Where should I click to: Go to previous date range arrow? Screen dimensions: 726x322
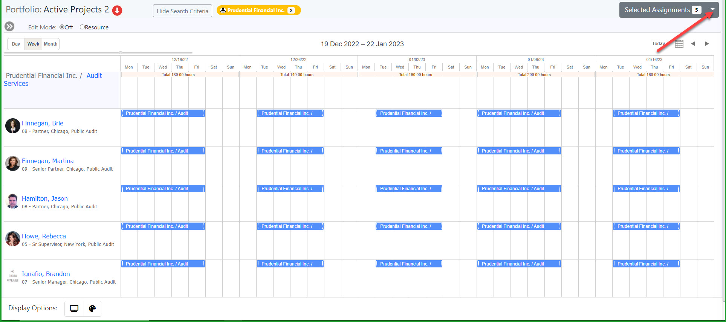(x=693, y=44)
